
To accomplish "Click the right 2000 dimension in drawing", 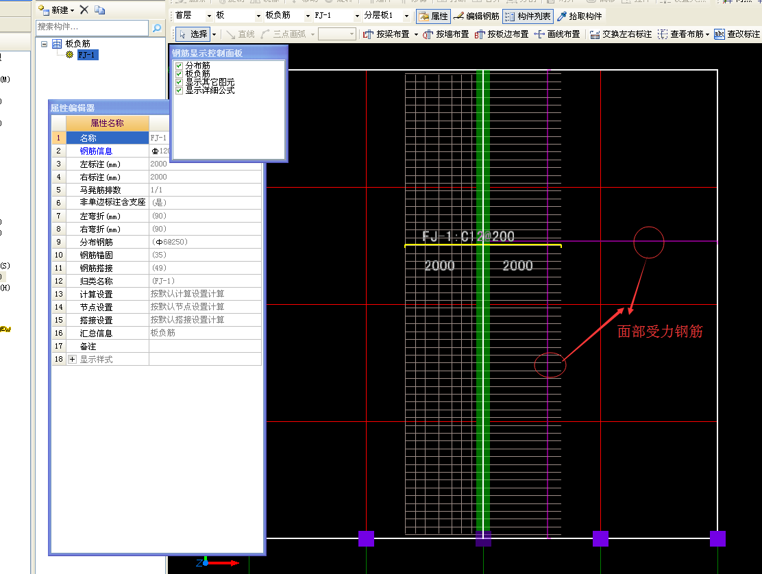I will click(x=517, y=266).
